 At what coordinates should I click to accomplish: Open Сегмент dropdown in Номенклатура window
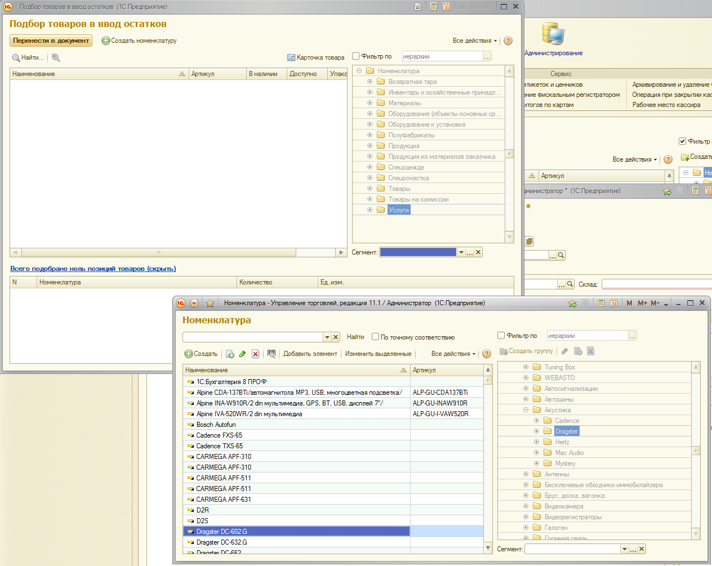pos(625,549)
